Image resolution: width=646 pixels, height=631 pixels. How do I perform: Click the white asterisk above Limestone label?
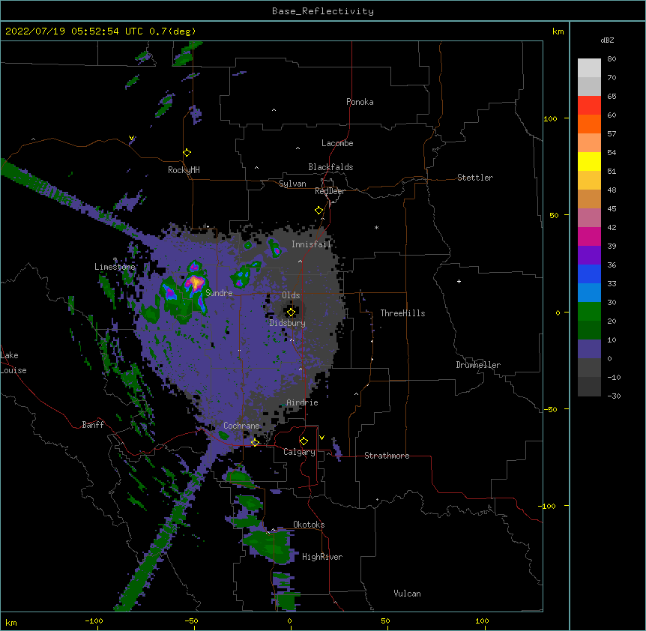(x=115, y=259)
